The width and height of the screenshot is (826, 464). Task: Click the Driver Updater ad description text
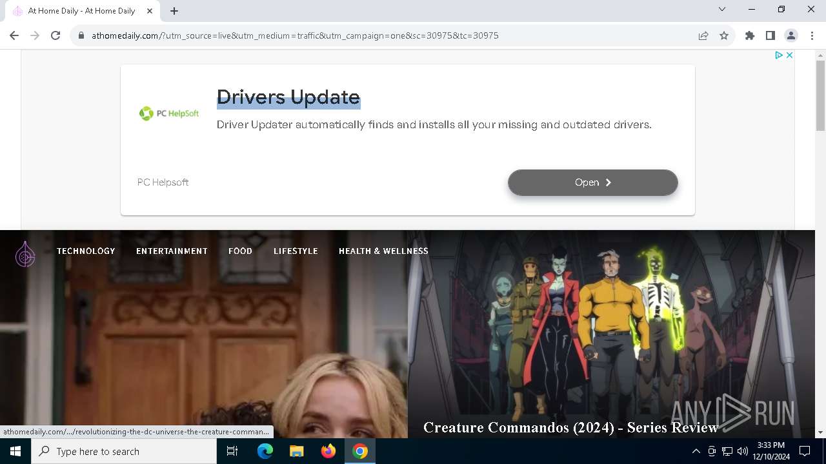(434, 124)
